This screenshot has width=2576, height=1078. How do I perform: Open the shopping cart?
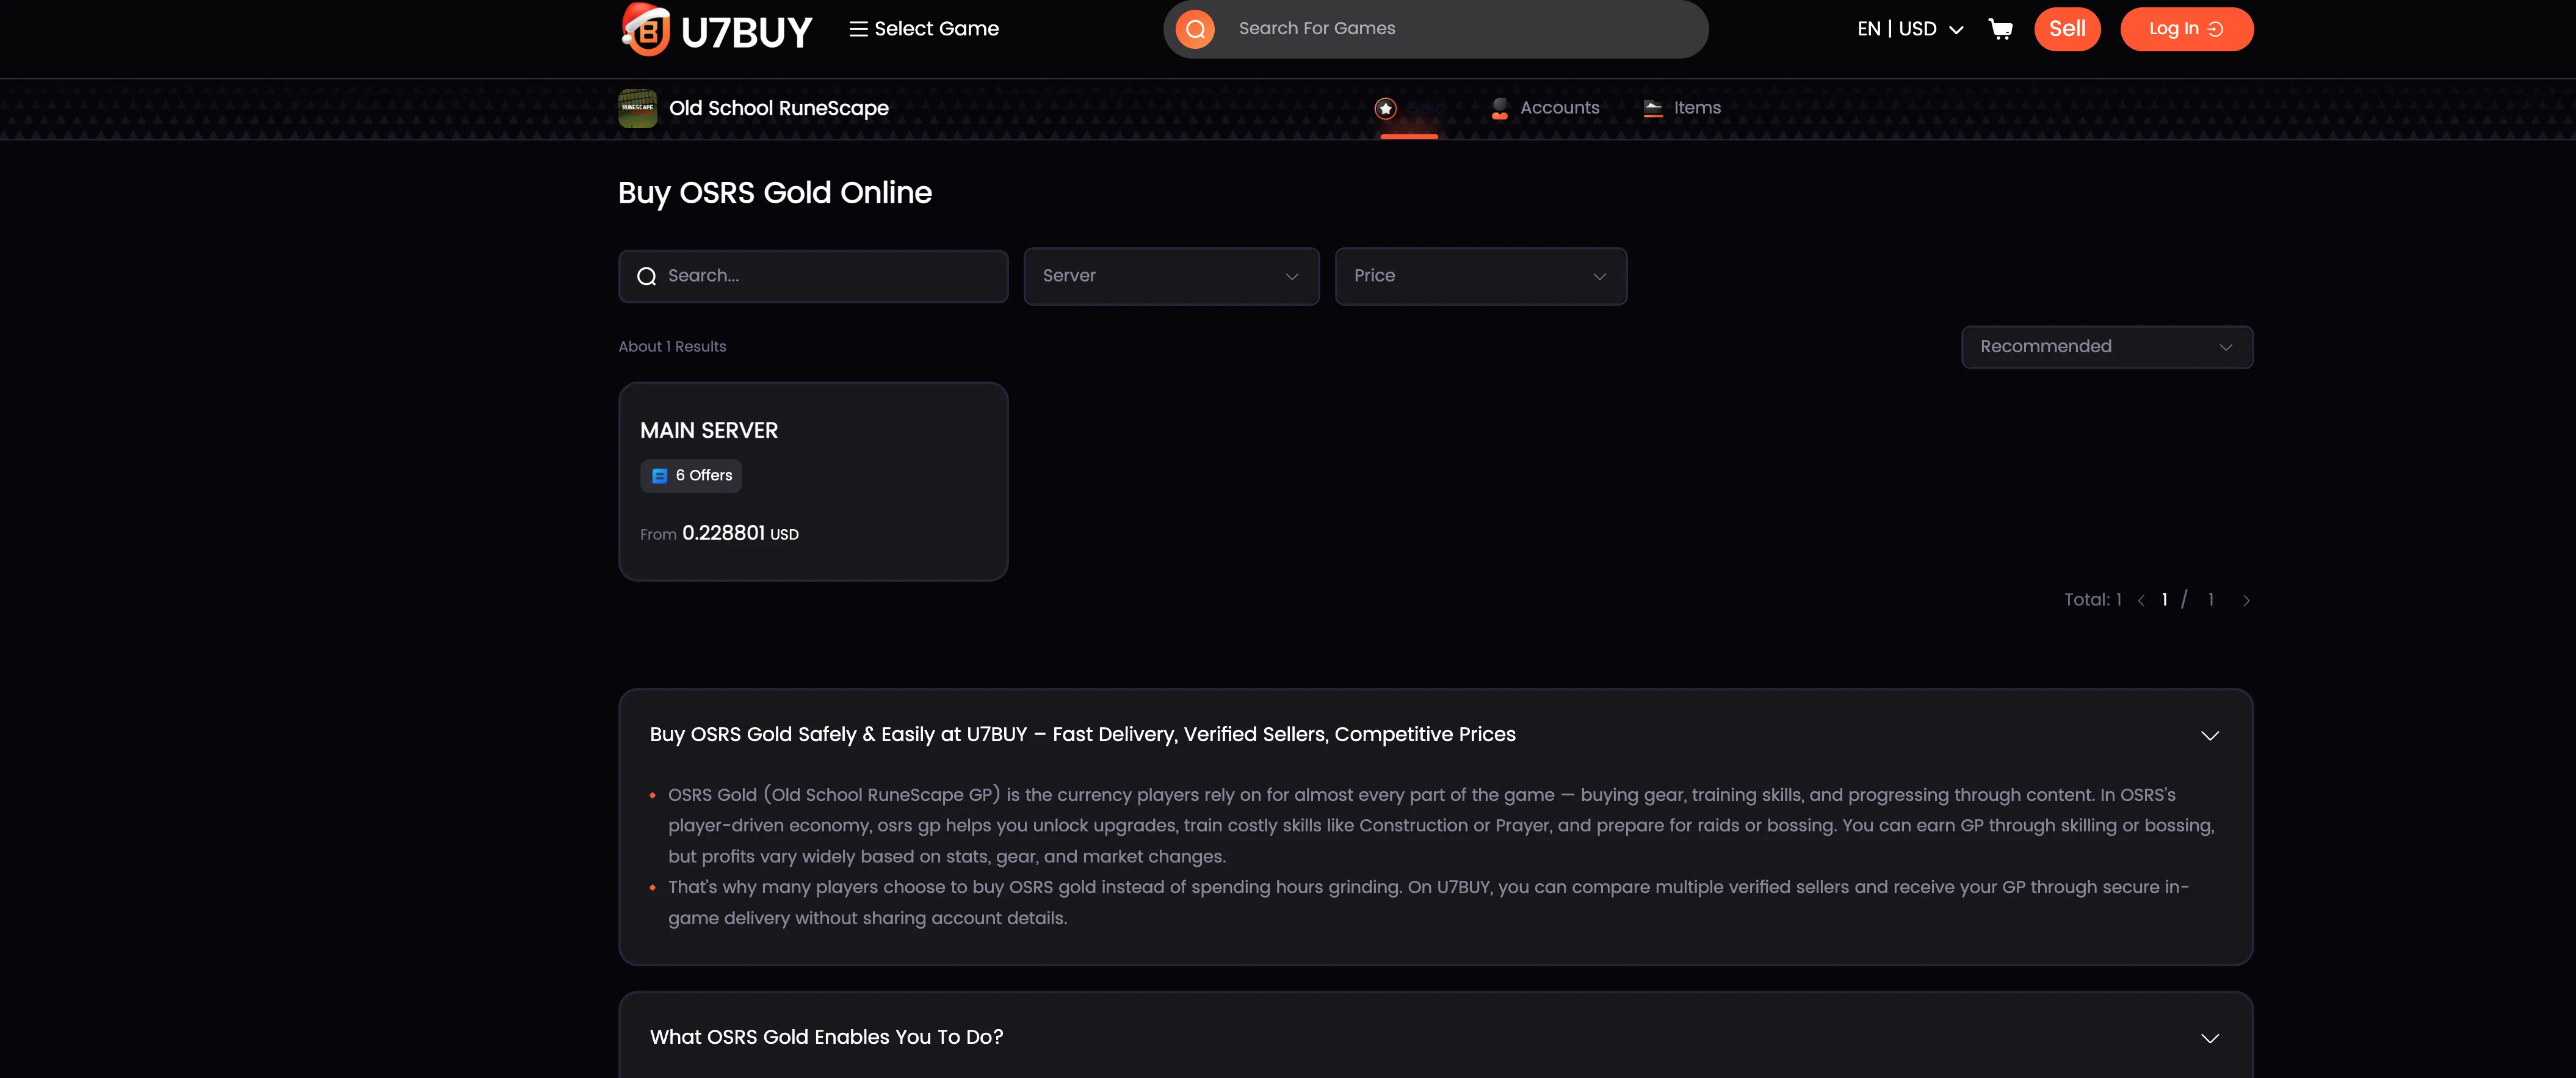[x=2000, y=29]
